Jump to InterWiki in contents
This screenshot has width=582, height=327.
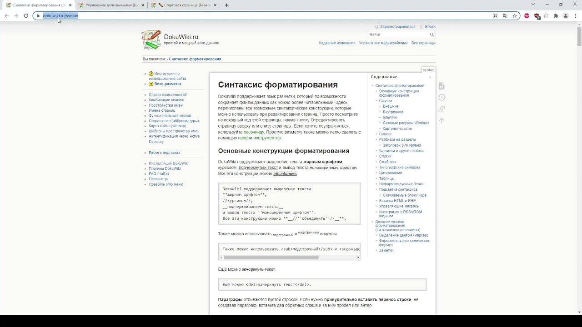point(390,117)
